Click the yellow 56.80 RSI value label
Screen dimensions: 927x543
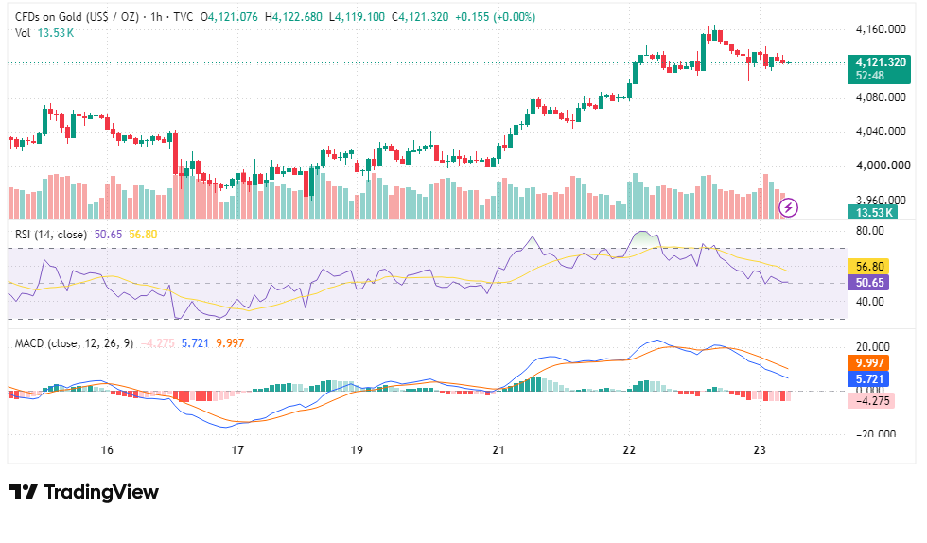point(868,267)
